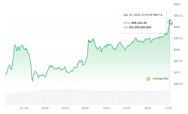Click the CoinGecko gecko logo icon

point(148,79)
